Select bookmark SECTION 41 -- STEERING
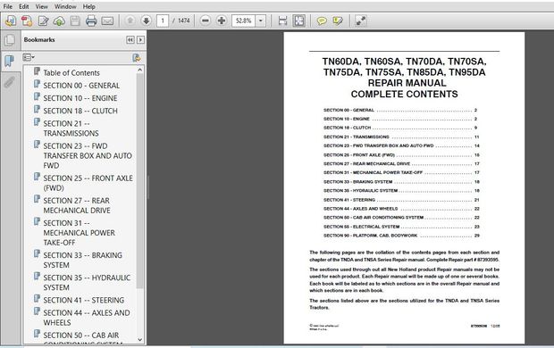554x348 pixels. pyautogui.click(x=84, y=300)
